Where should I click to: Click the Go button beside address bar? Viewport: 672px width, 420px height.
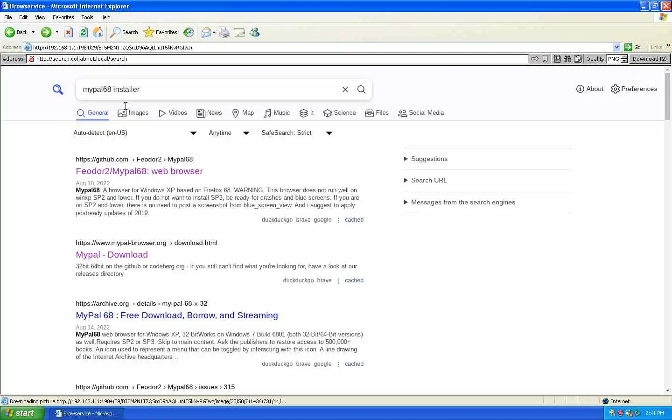(633, 47)
